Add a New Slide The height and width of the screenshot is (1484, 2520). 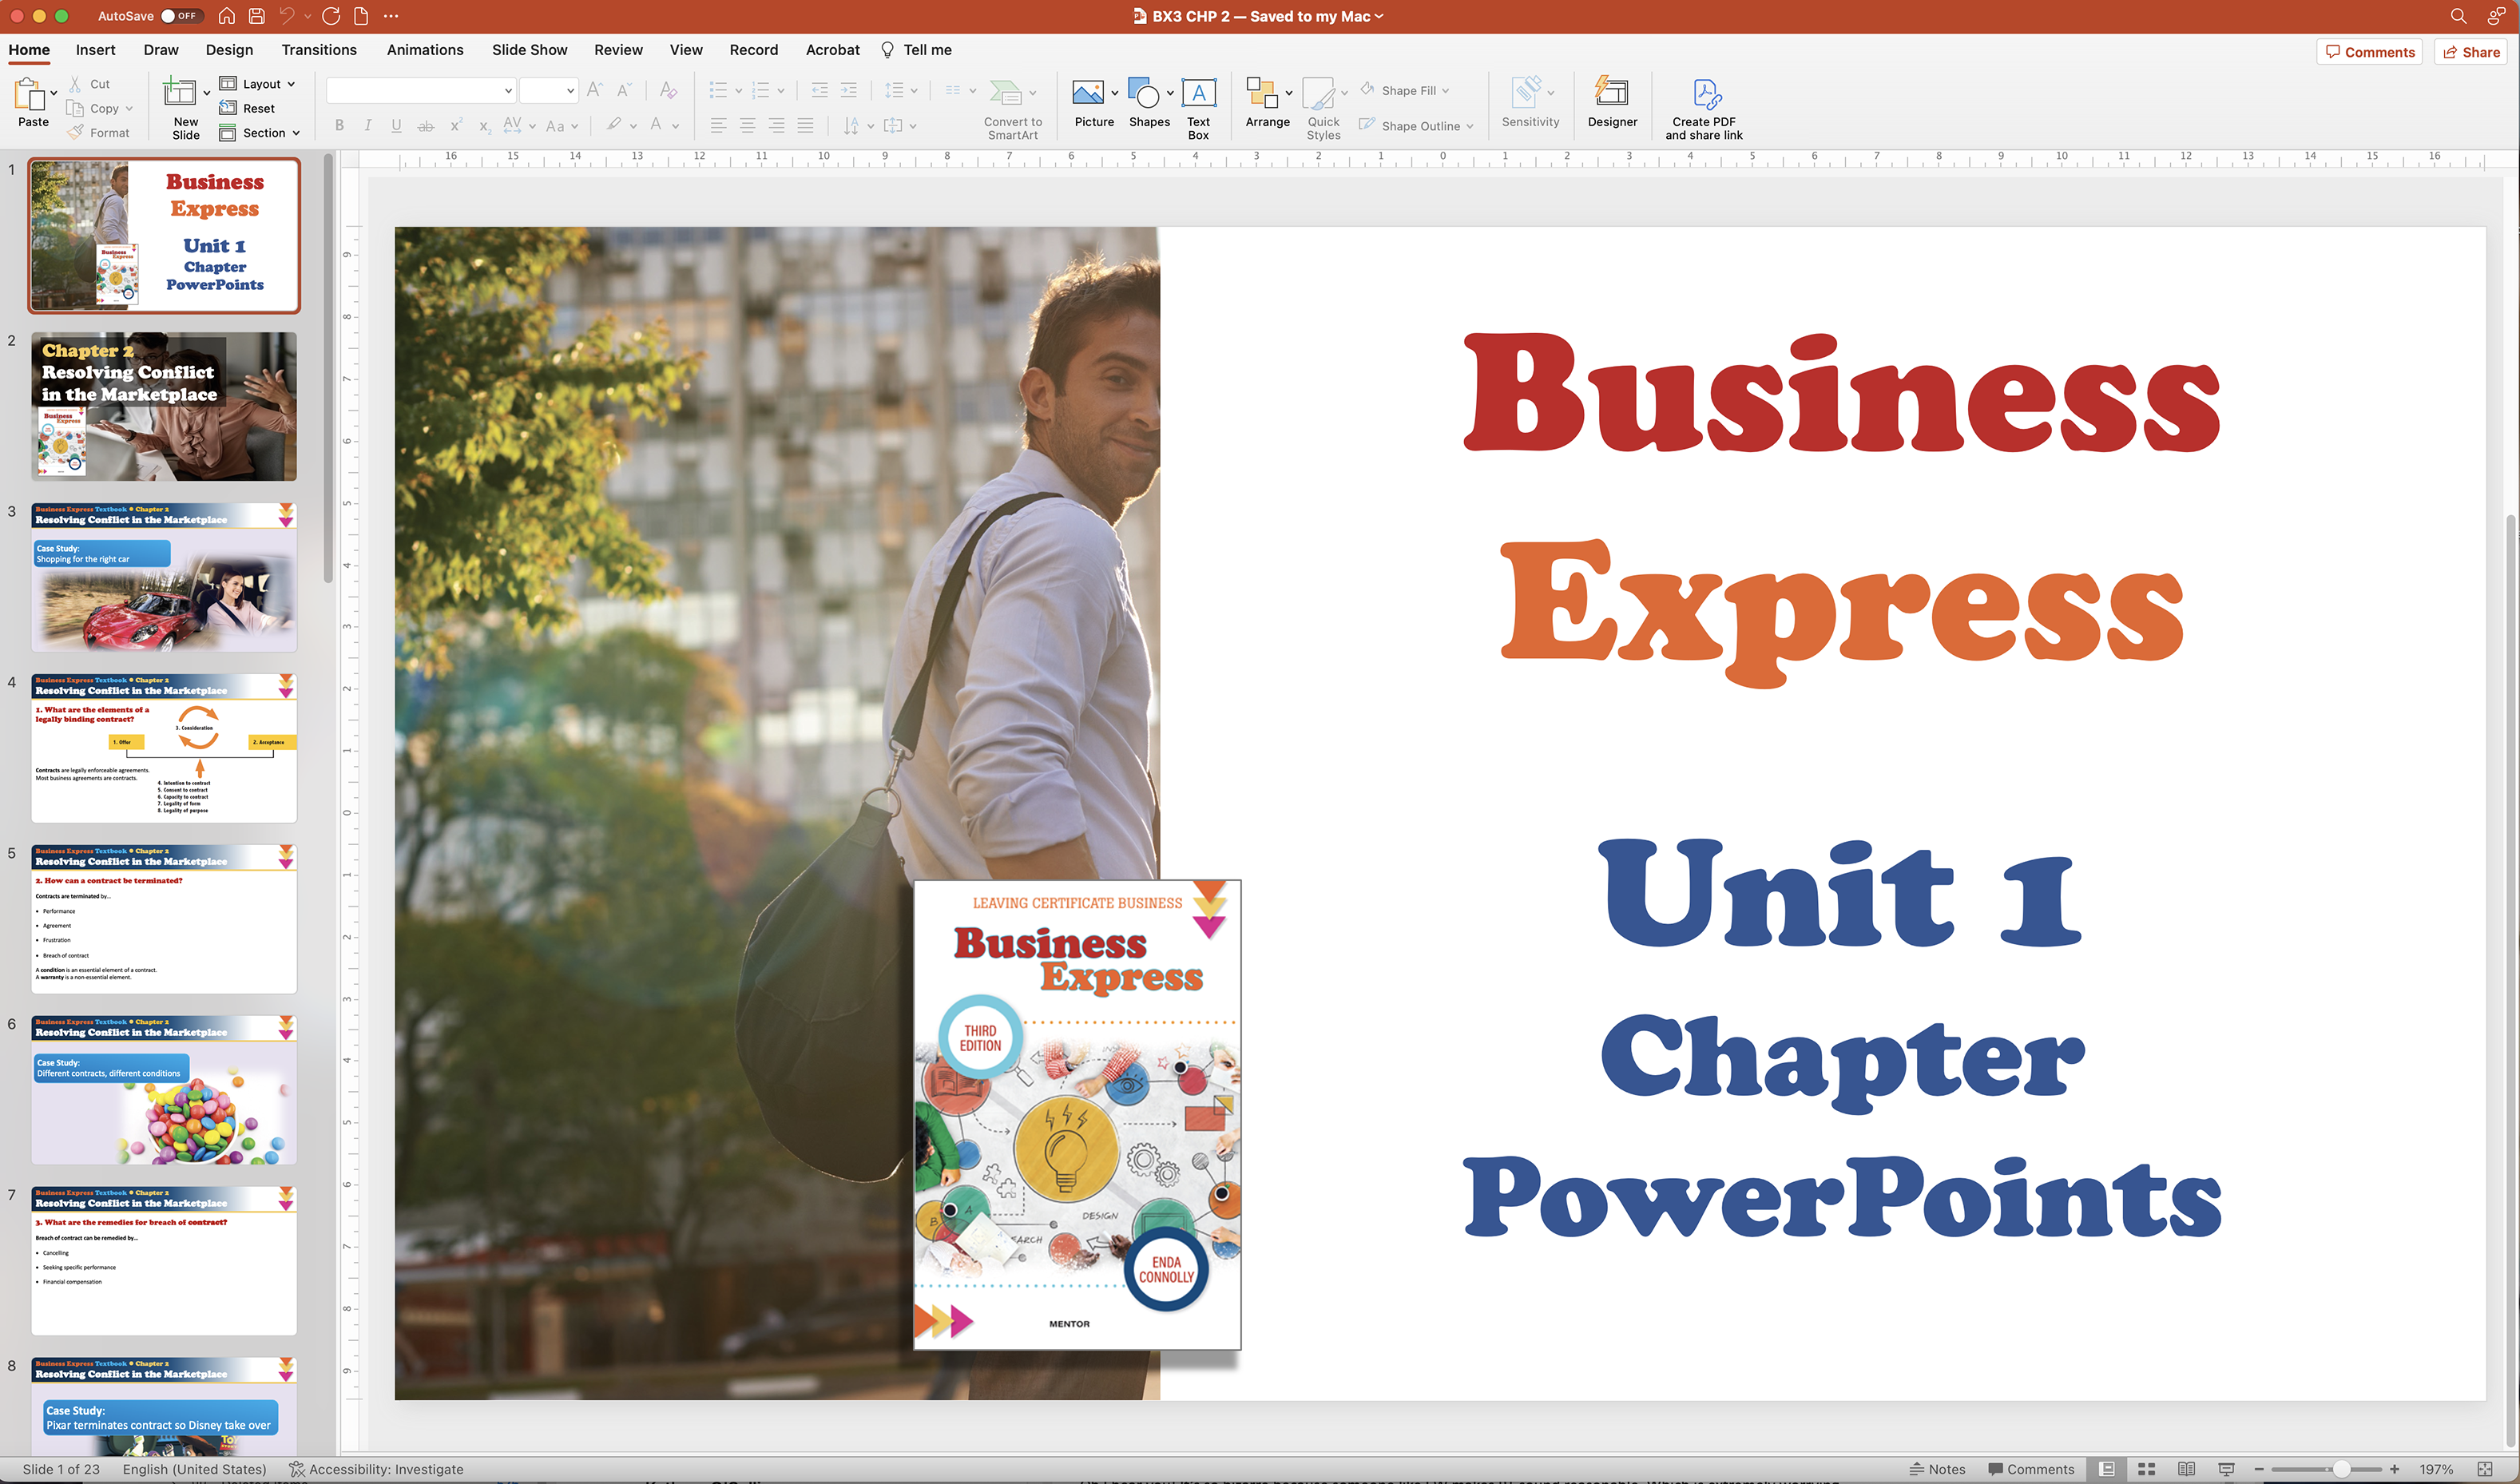180,93
